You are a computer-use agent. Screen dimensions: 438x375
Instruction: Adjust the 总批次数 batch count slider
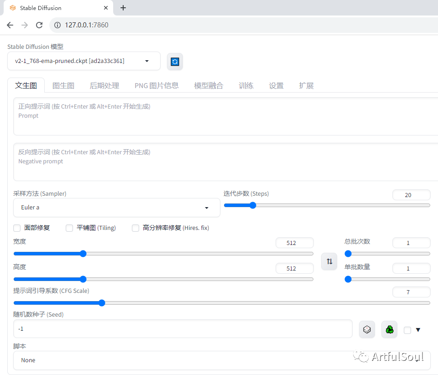click(387, 254)
